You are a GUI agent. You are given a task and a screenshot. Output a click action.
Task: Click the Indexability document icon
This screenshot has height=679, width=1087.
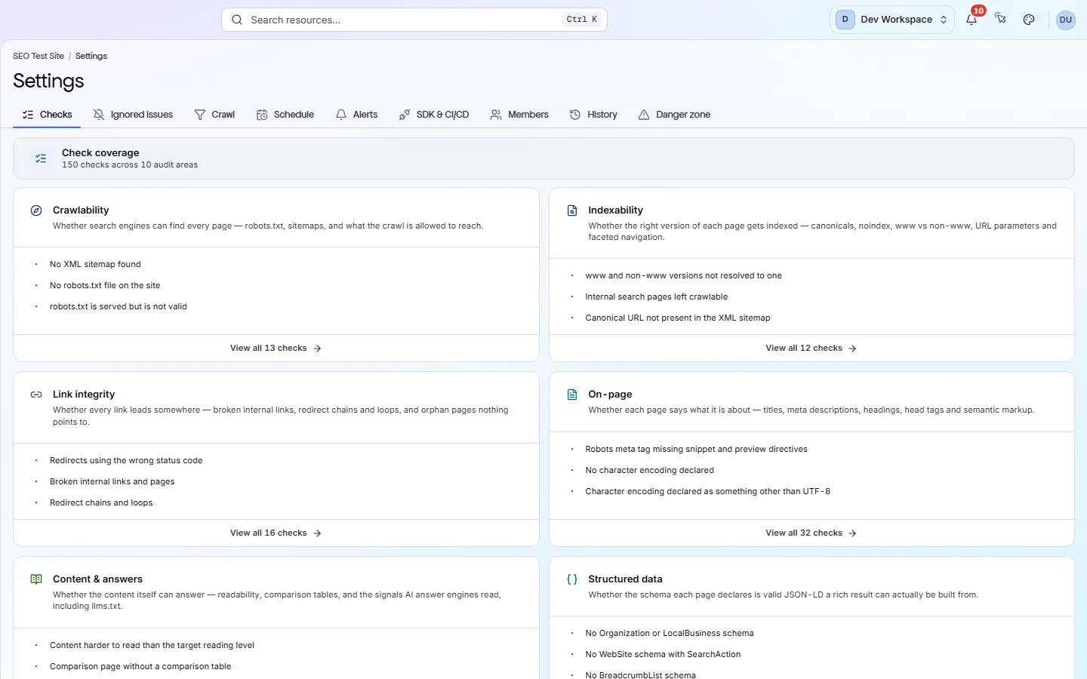(572, 210)
